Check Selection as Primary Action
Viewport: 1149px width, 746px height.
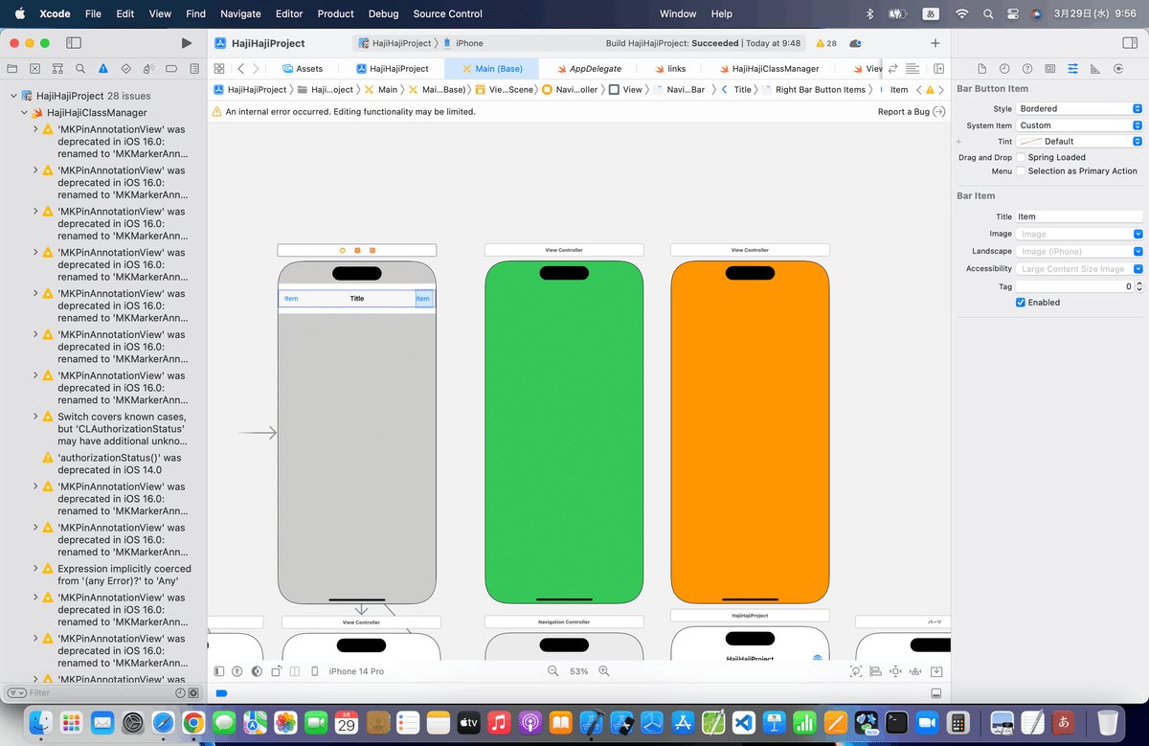coord(1021,170)
